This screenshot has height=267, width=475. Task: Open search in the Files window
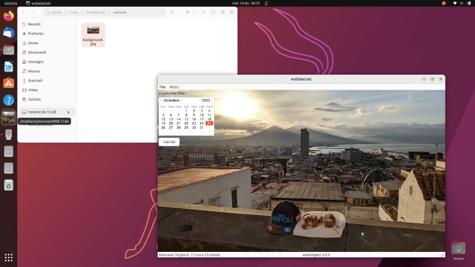click(x=172, y=12)
